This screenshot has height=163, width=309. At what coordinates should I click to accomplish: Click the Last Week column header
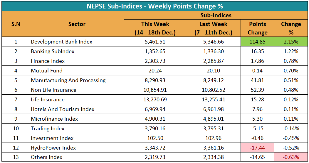(x=213, y=28)
